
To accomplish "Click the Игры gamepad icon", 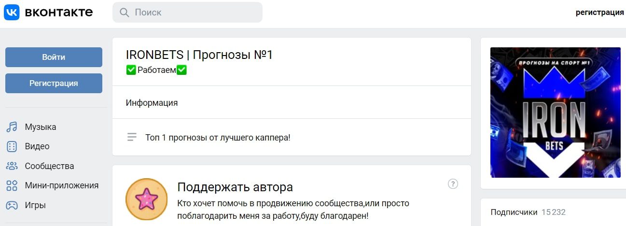I will [x=12, y=205].
